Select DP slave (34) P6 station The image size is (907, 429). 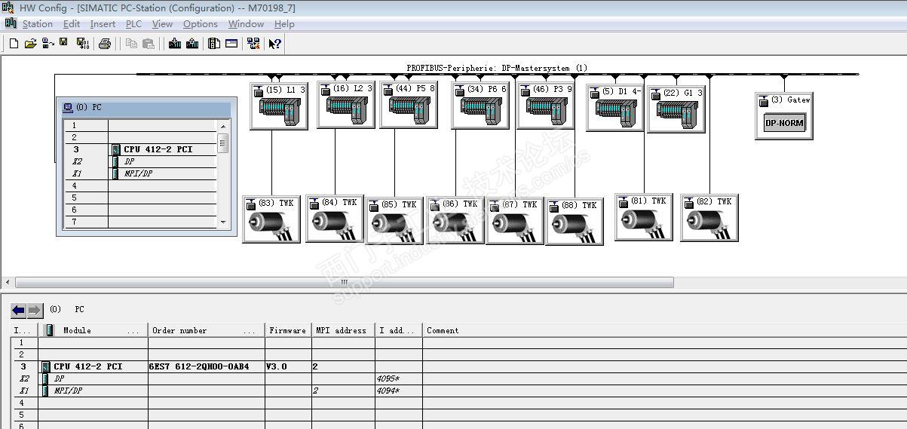point(480,106)
